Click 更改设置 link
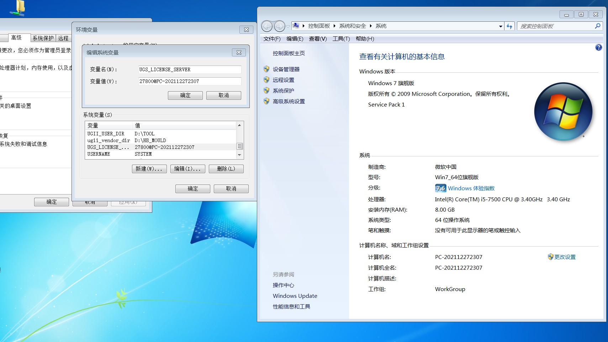This screenshot has width=608, height=342. 565,257
